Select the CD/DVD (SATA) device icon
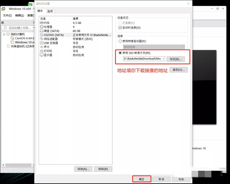Viewport: 230px width, 184px height. pyautogui.click(x=42, y=35)
